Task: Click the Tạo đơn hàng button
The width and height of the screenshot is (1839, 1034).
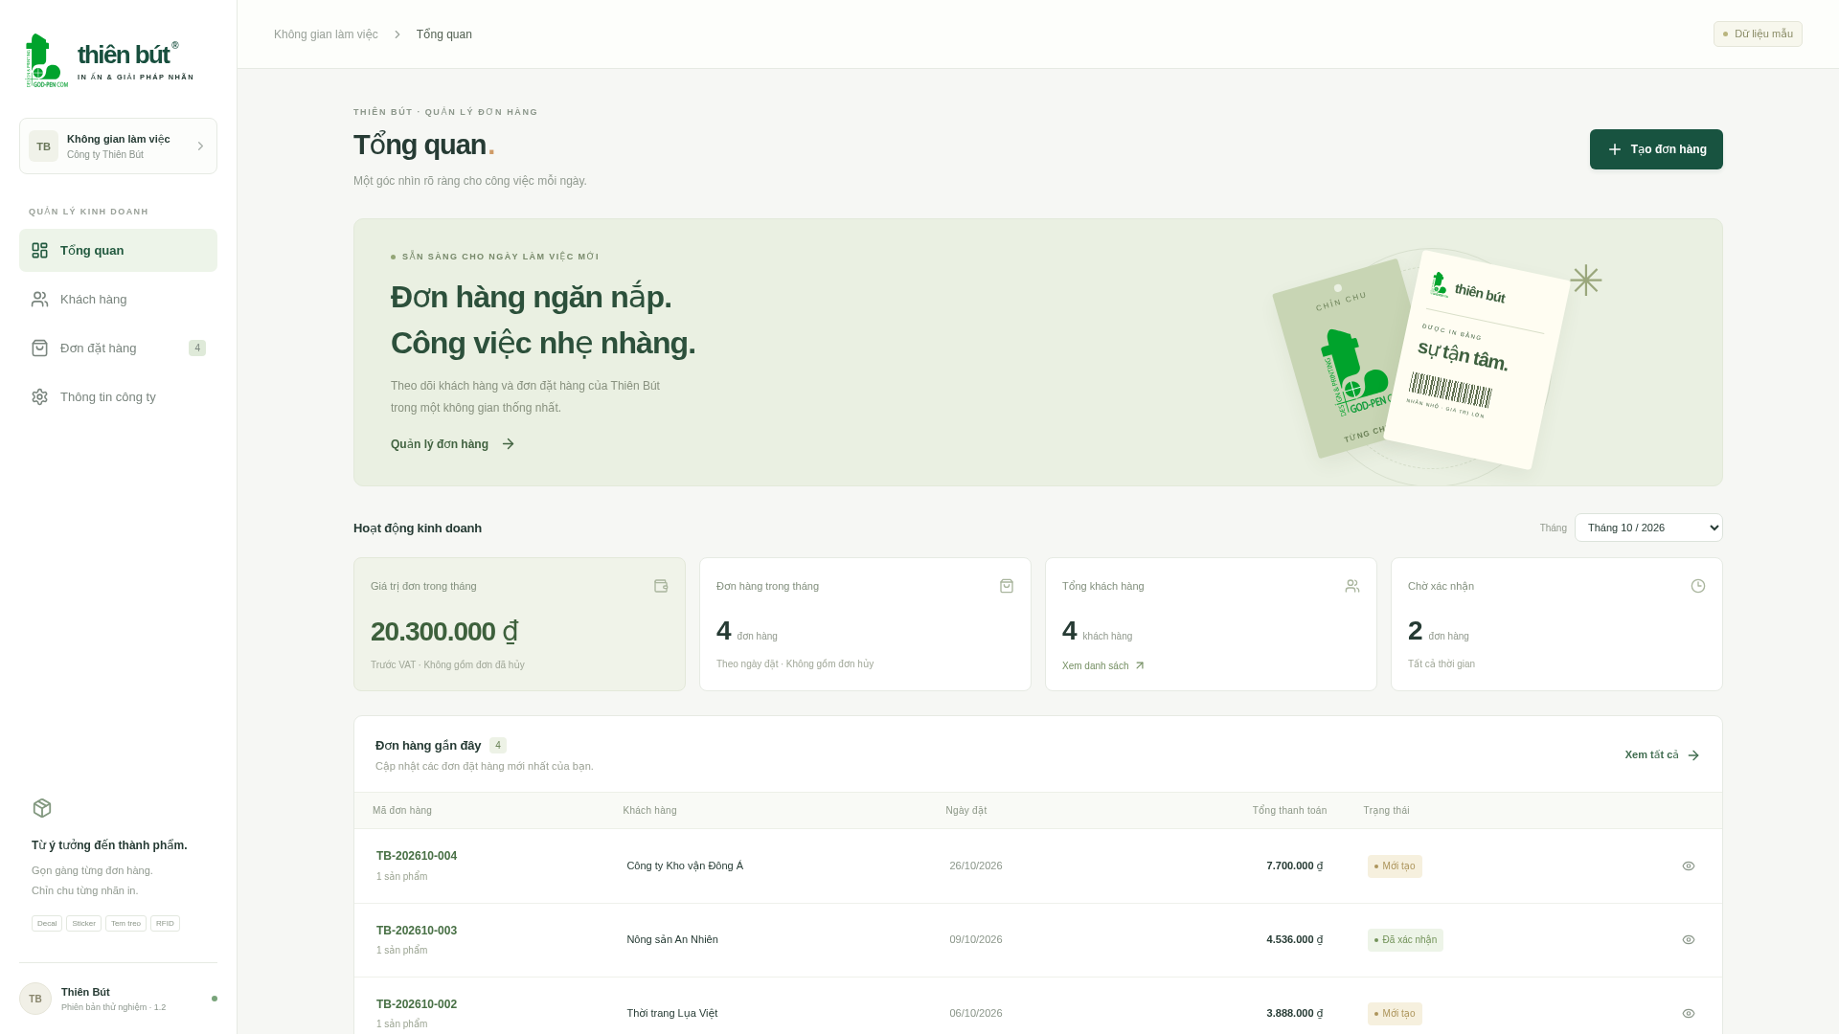Action: point(1656,149)
